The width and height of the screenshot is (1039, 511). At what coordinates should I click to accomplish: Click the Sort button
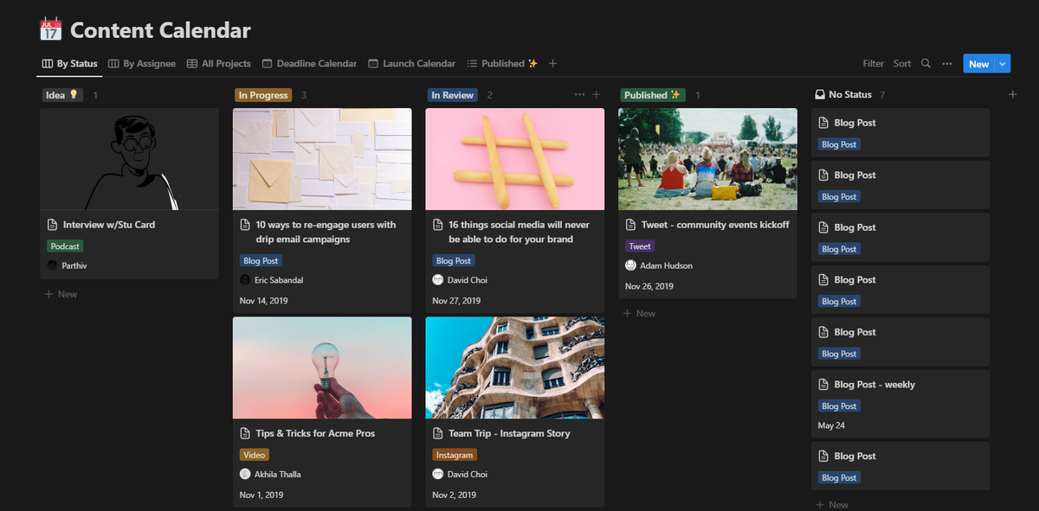click(x=902, y=63)
